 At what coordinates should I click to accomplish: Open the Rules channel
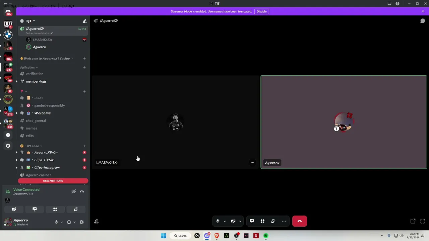(x=53, y=98)
